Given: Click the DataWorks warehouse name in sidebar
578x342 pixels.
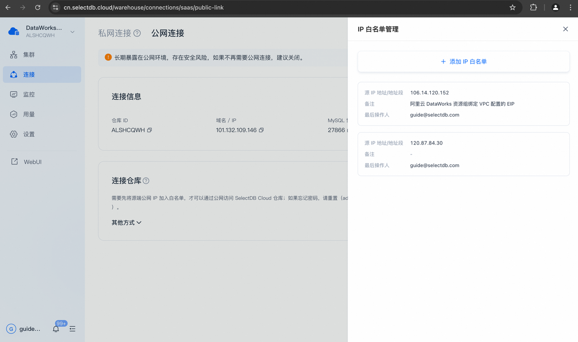Looking at the screenshot, I should (x=44, y=28).
